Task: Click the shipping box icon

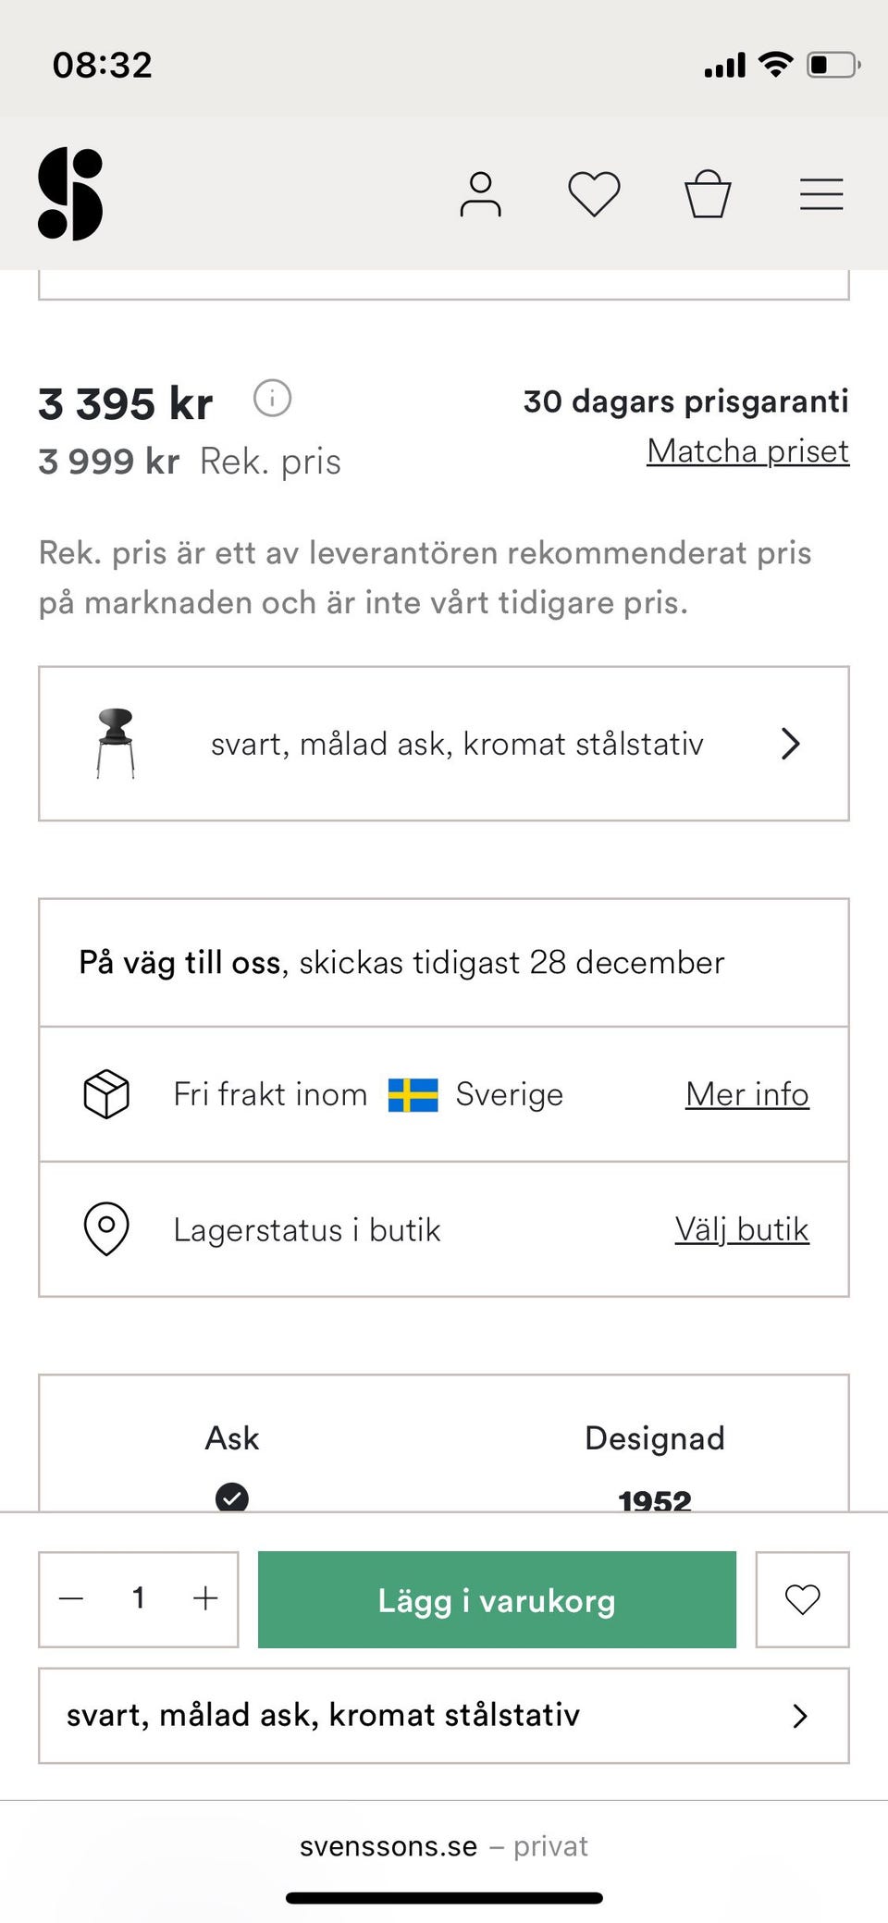Action: point(106,1094)
